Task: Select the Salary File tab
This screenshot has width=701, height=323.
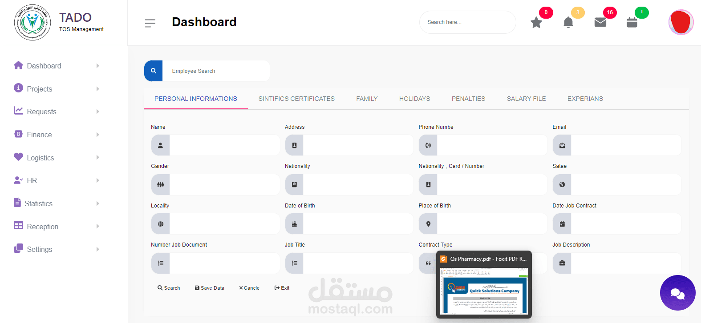Action: 526,99
